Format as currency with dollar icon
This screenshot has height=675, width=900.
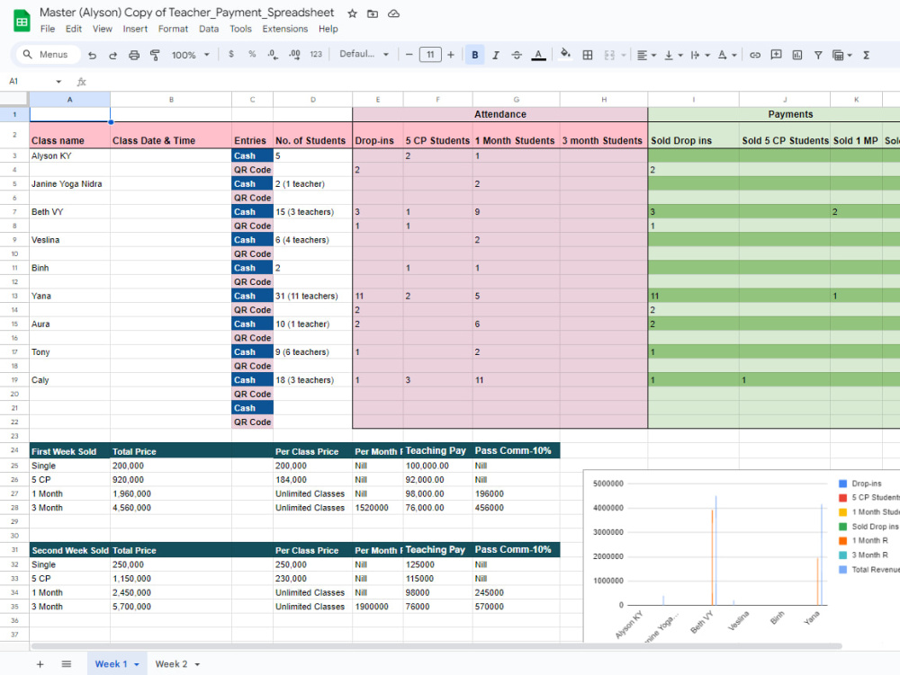click(x=231, y=55)
